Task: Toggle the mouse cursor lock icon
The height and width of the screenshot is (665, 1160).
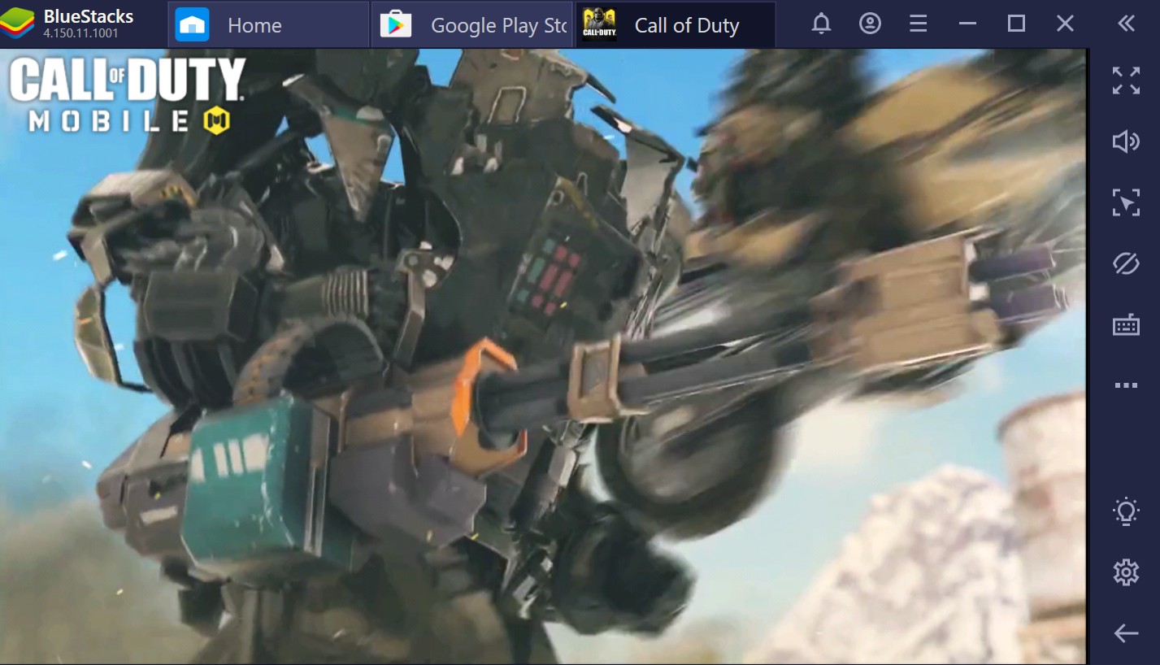Action: (x=1126, y=202)
